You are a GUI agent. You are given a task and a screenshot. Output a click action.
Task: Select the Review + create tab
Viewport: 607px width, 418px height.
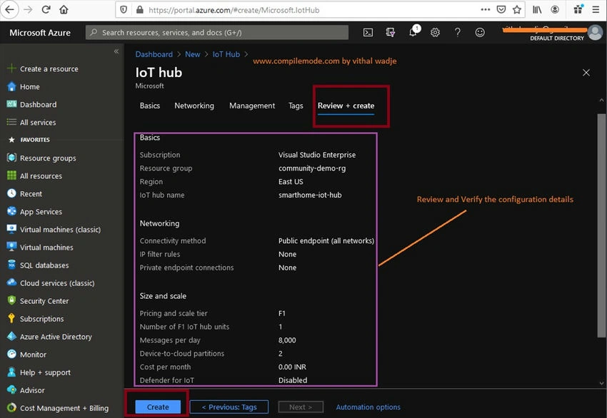pos(346,106)
